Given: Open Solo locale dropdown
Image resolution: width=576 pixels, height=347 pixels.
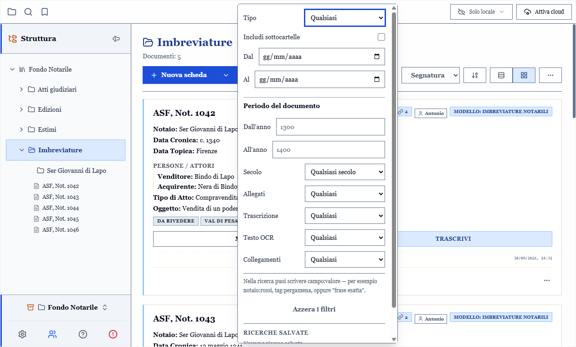Looking at the screenshot, I should [481, 12].
